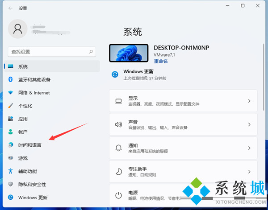
Task: Click the Windows 更新 refresh icon in main pane
Action: (x=115, y=74)
